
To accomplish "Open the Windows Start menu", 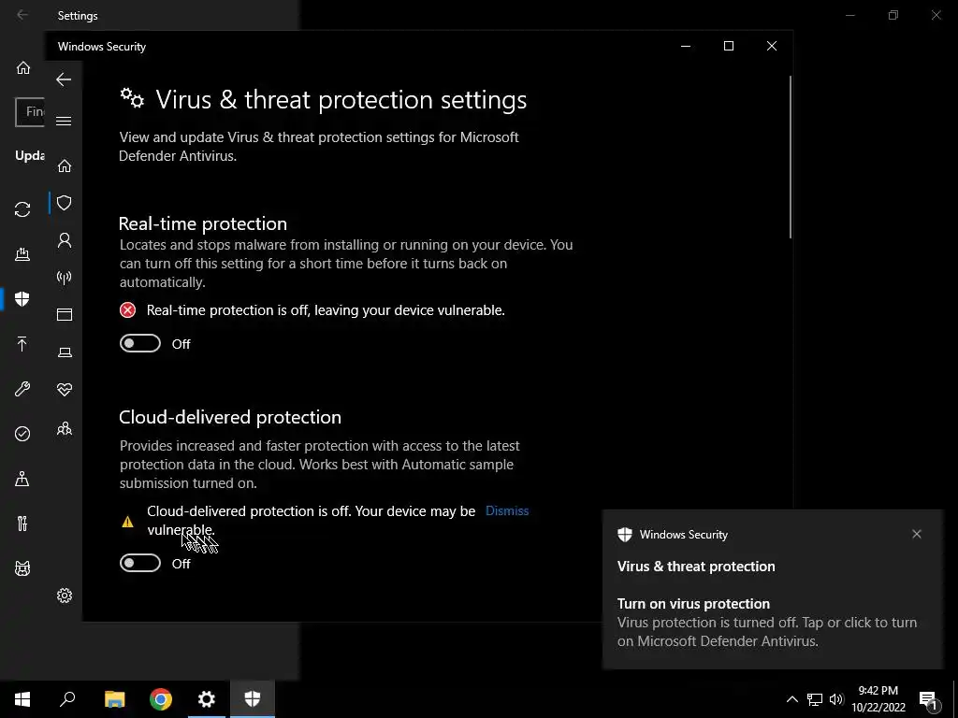I will [x=22, y=699].
